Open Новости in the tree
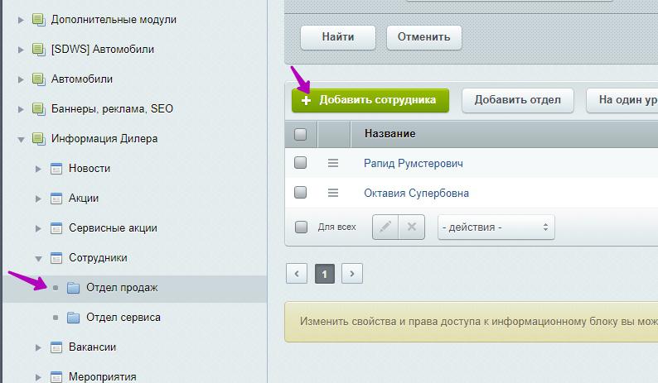This screenshot has width=658, height=383. click(90, 169)
